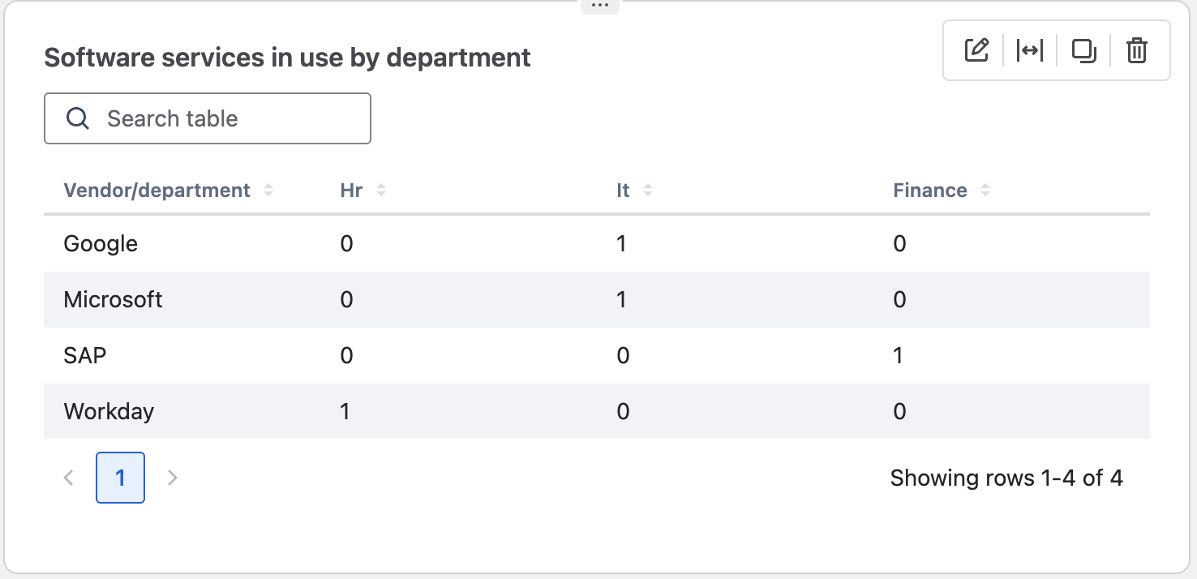Click the Finance value in the Workday row
The height and width of the screenshot is (579, 1197).
[x=899, y=411]
